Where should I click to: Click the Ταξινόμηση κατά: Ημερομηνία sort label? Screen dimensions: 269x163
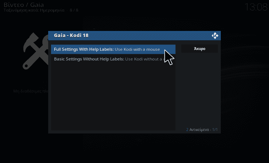(x=34, y=10)
